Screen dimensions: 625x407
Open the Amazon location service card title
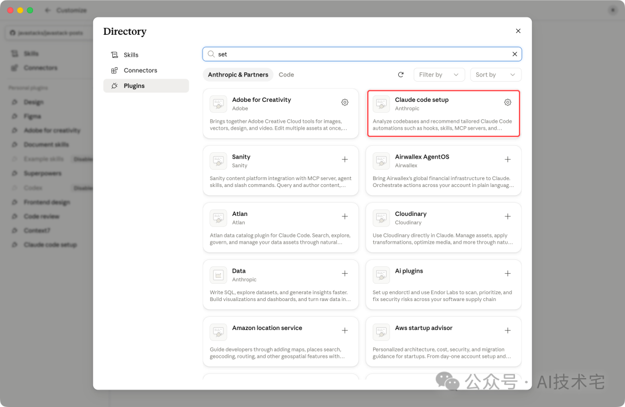[x=267, y=328]
